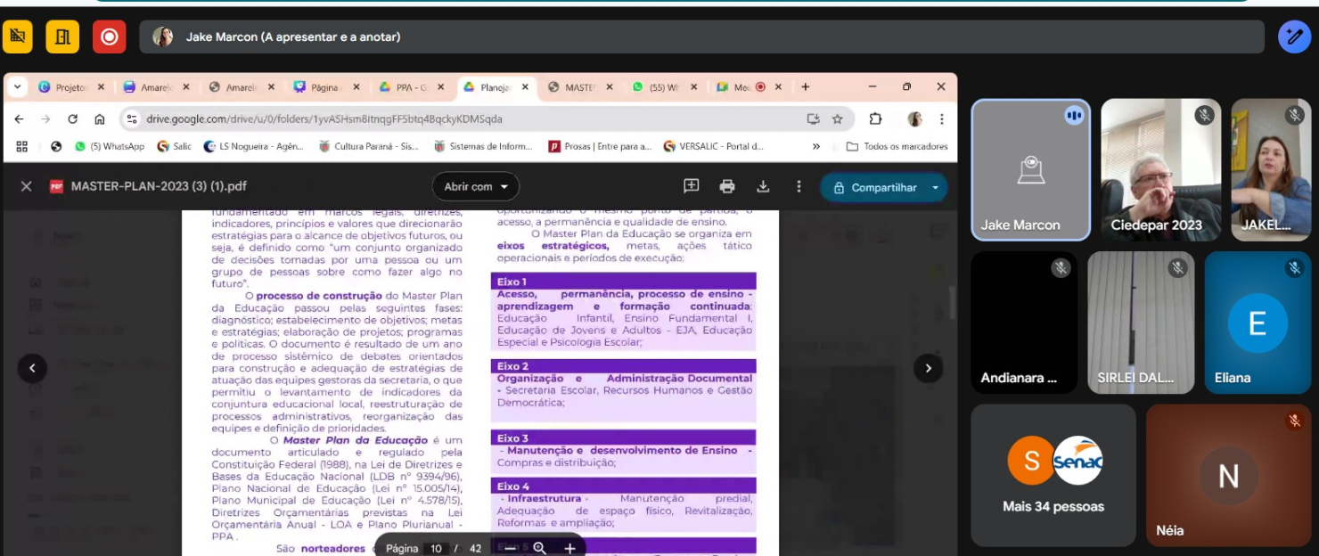This screenshot has width=1319, height=556.
Task: Click the page number field showing 10
Action: coord(437,548)
